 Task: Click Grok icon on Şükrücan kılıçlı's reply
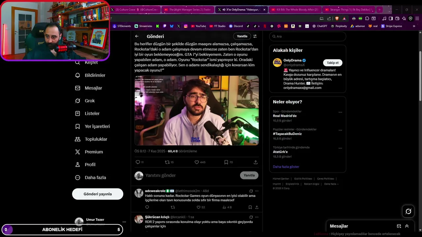point(251,217)
